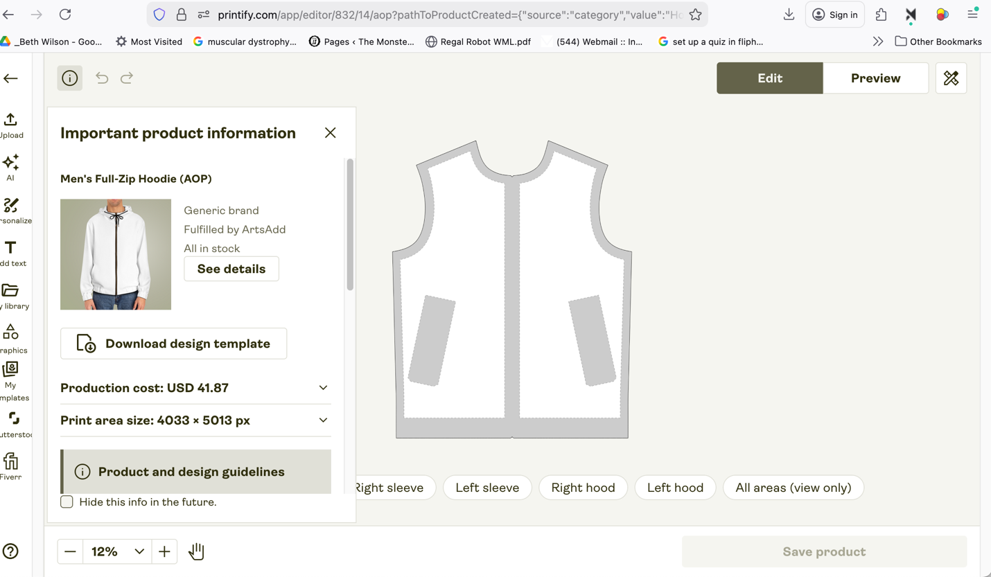Screen dimensions: 991x577
Task: Open the '(544) Webmail' bookmark
Action: 593,42
